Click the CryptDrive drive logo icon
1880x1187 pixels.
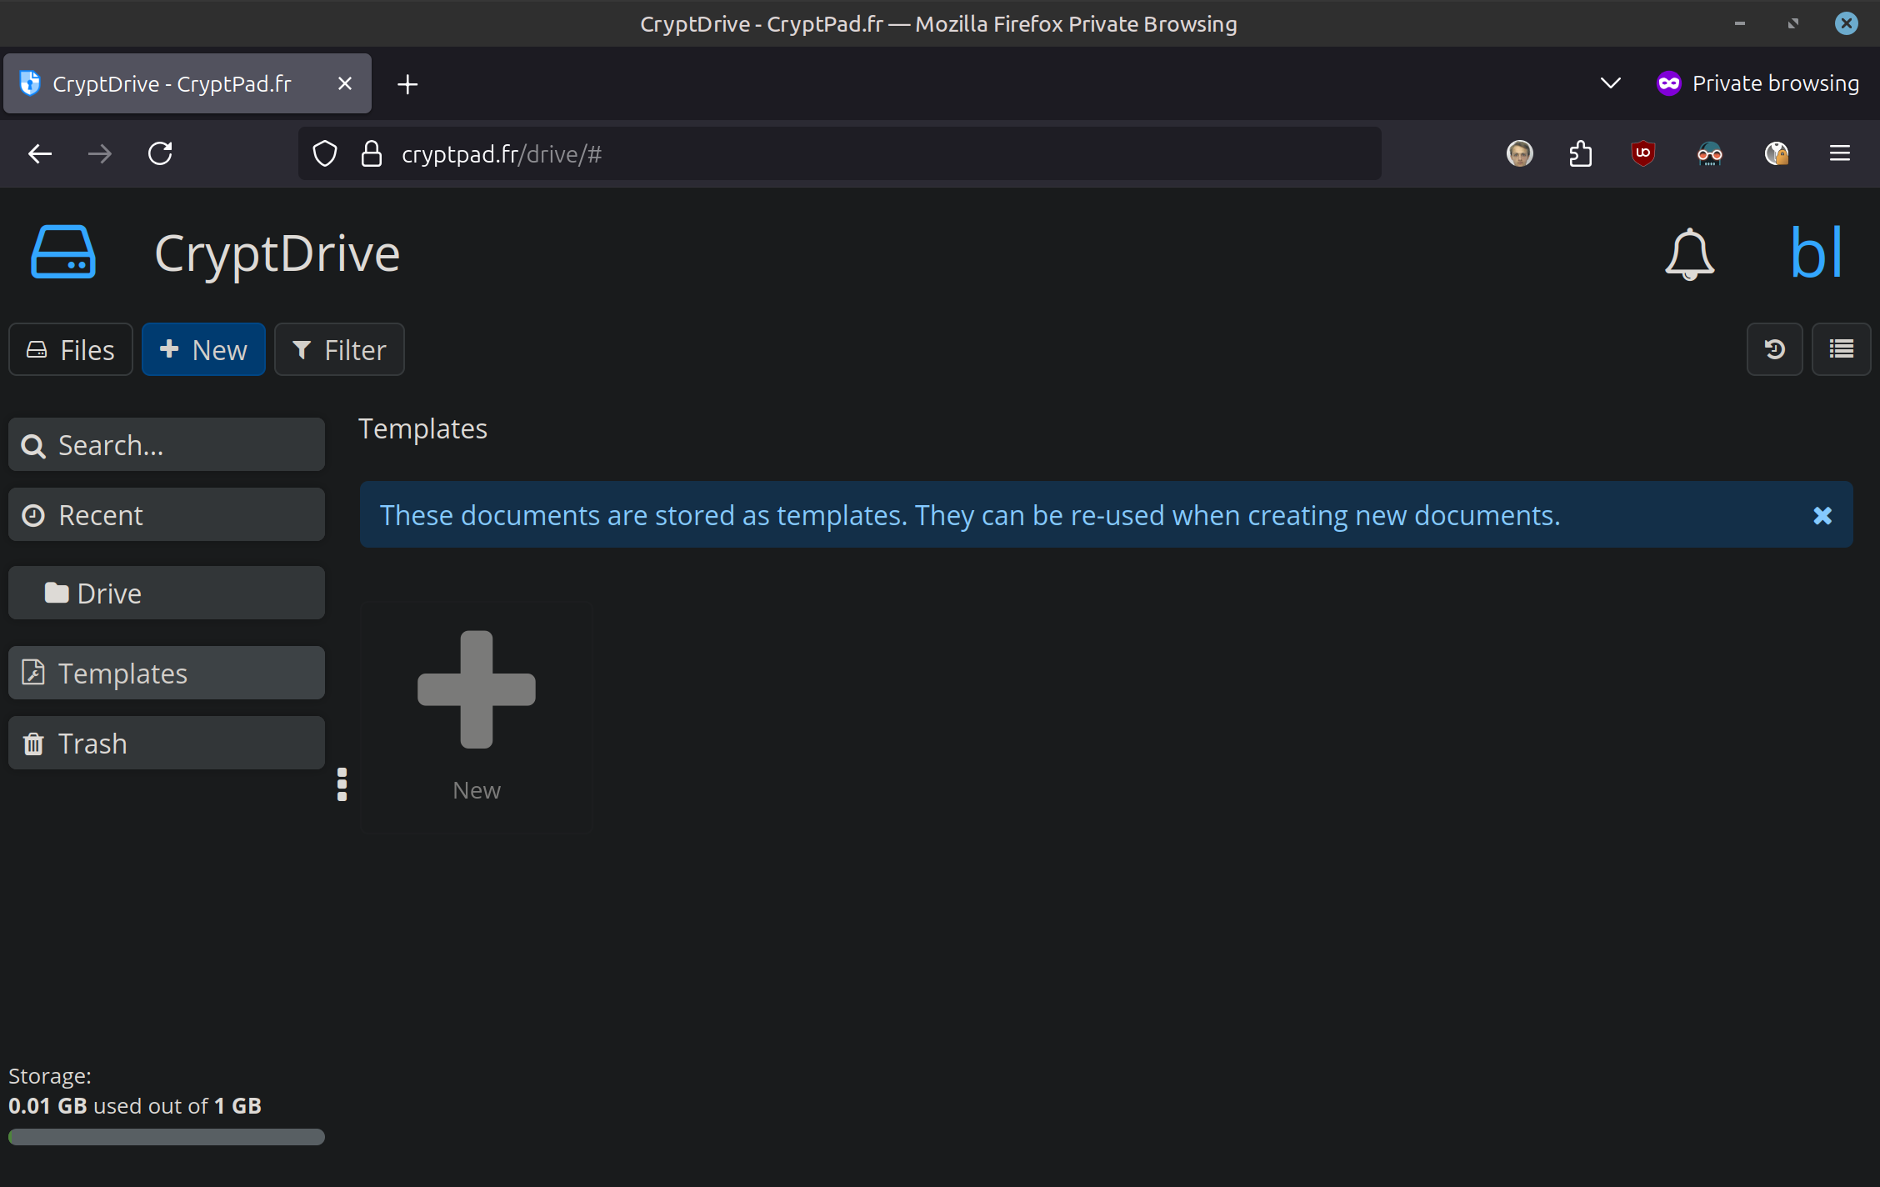[x=63, y=253]
